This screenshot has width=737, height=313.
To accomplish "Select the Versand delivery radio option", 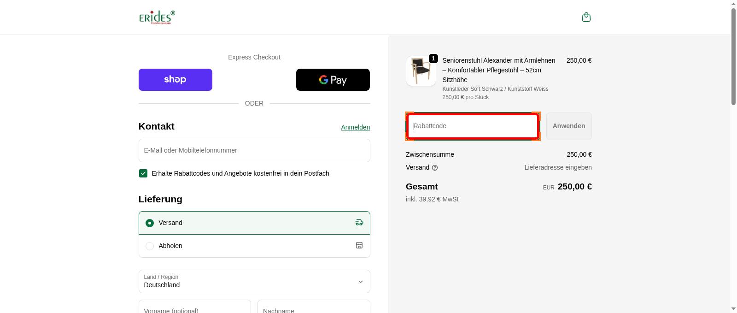I will pos(150,223).
